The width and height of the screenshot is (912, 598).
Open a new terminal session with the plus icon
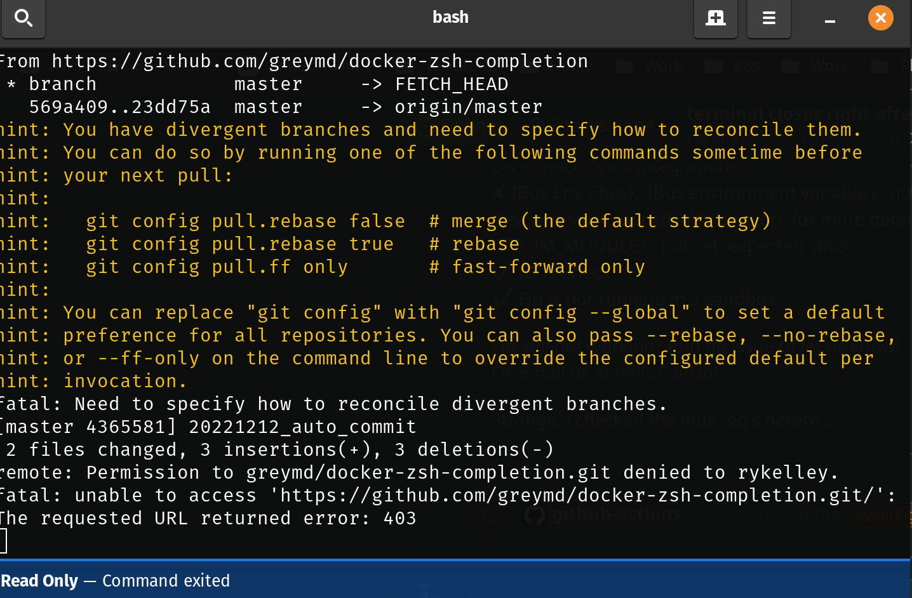click(x=715, y=18)
